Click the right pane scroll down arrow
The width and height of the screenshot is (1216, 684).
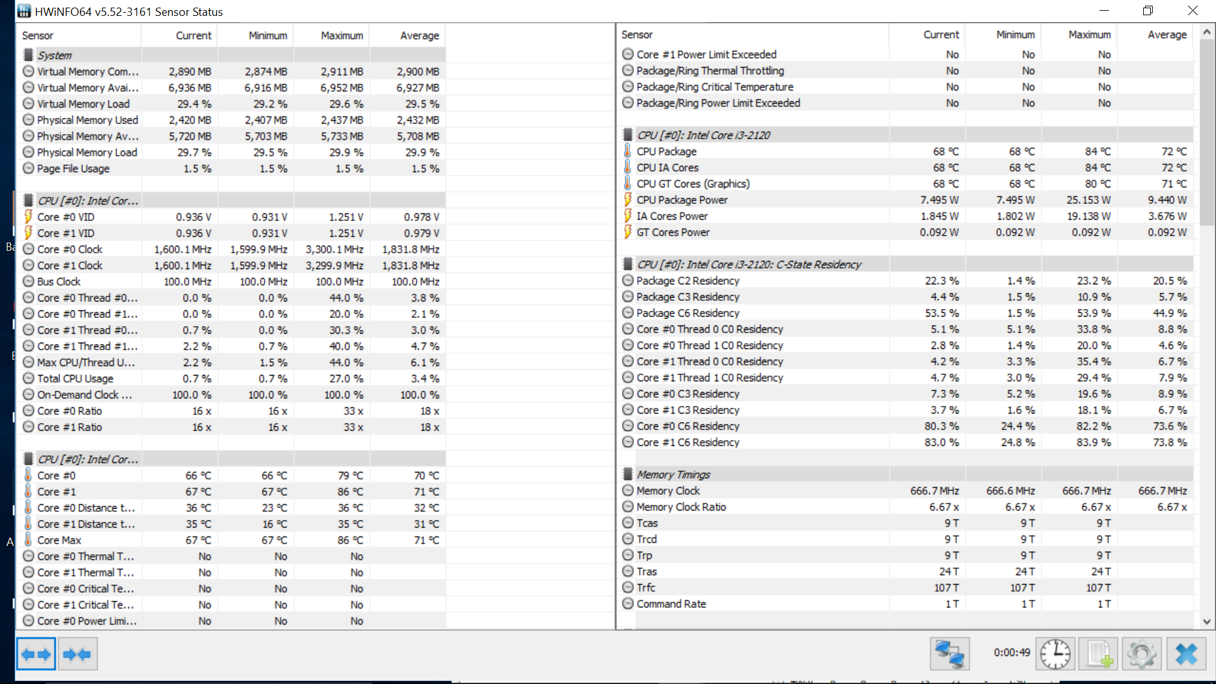(x=1206, y=622)
